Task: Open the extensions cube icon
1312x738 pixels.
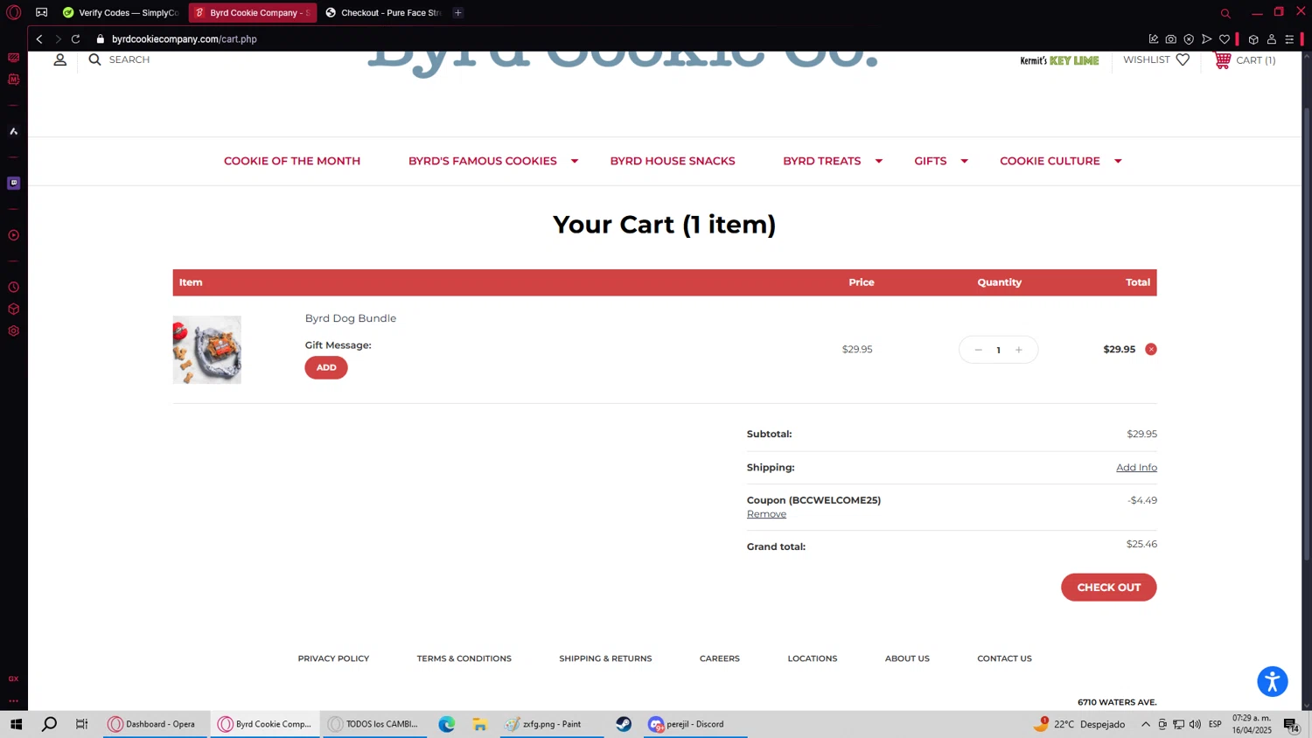Action: [x=1253, y=39]
